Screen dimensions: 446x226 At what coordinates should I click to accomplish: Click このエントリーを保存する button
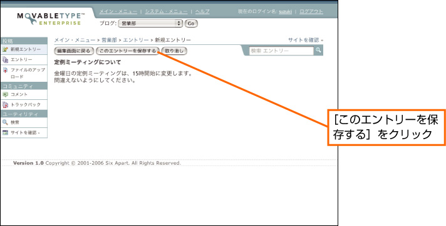click(x=128, y=51)
